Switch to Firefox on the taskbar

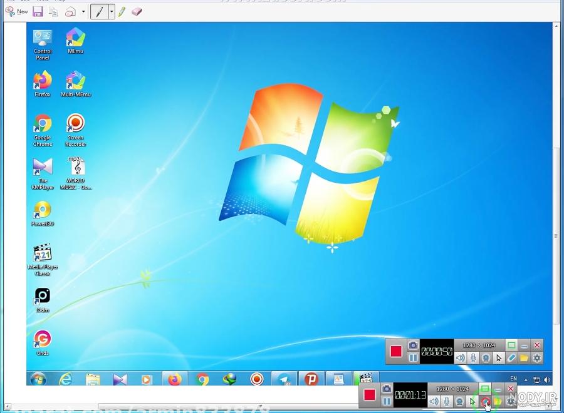[x=175, y=379]
